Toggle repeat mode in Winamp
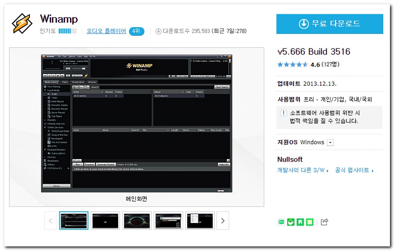The image size is (395, 251). (80, 75)
